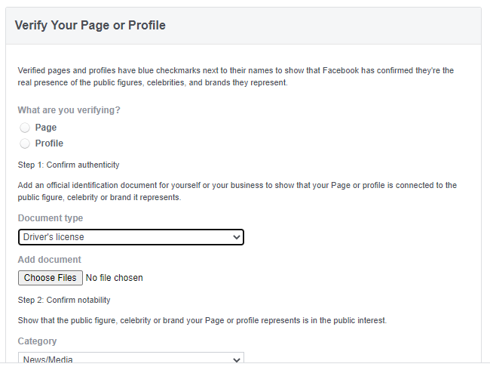Click the "Page" option label
This screenshot has height=367, width=490.
click(x=46, y=128)
